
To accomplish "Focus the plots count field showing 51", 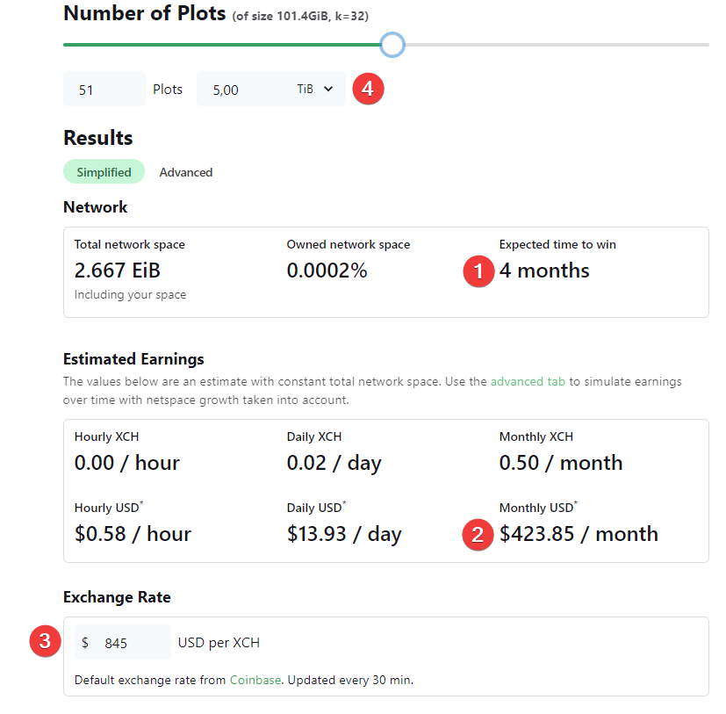I will 104,90.
